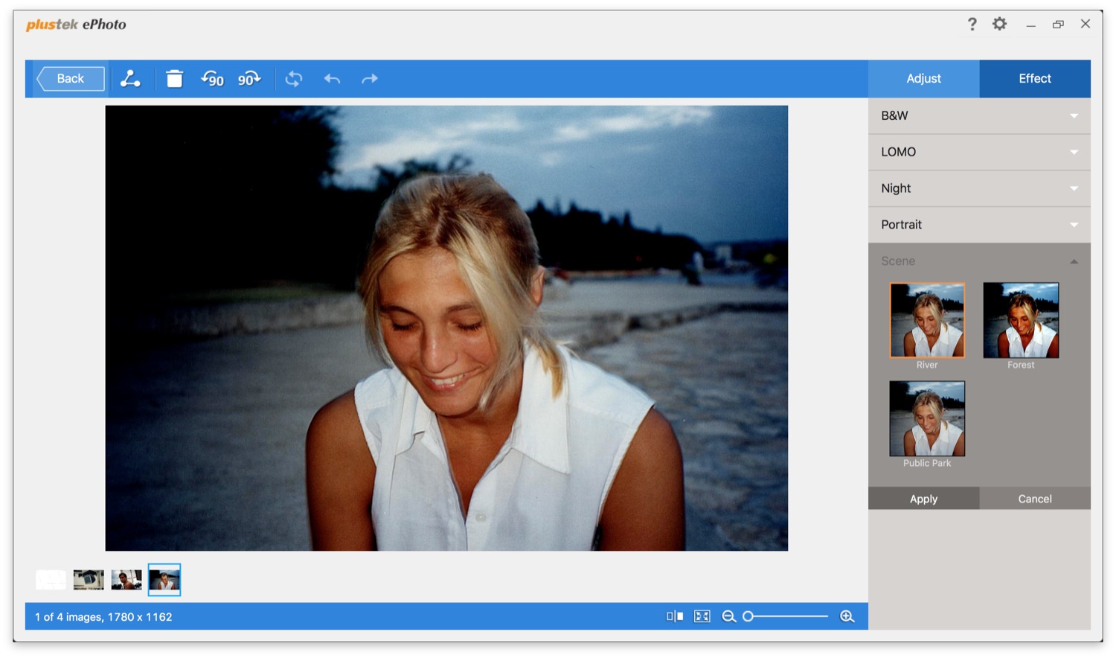Zoom in with the magnifier plus icon

(847, 616)
